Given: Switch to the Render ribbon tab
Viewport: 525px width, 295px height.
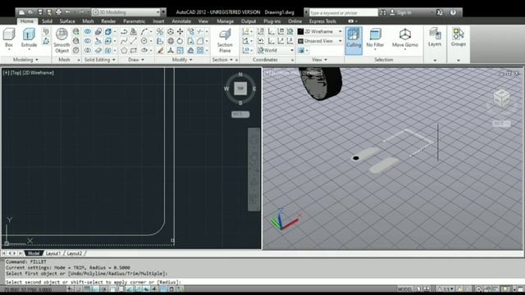Looking at the screenshot, I should tap(108, 21).
